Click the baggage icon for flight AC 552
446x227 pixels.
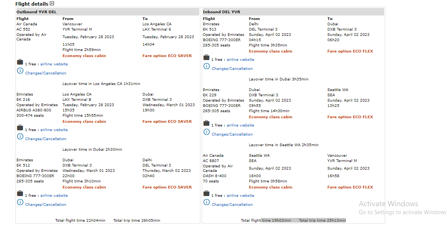coord(20,62)
